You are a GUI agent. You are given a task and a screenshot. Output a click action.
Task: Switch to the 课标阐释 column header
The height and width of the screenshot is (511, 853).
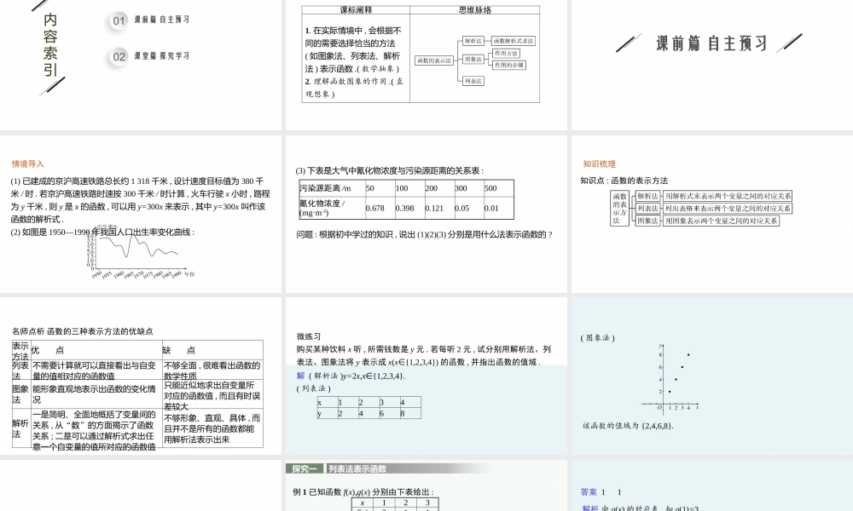pos(354,9)
